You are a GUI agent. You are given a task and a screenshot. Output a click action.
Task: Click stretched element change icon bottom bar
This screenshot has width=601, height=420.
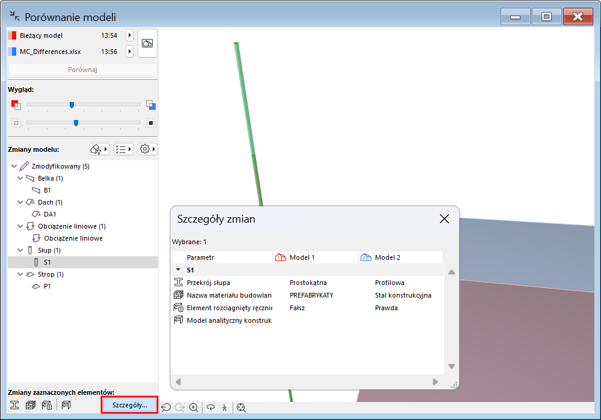[47, 404]
